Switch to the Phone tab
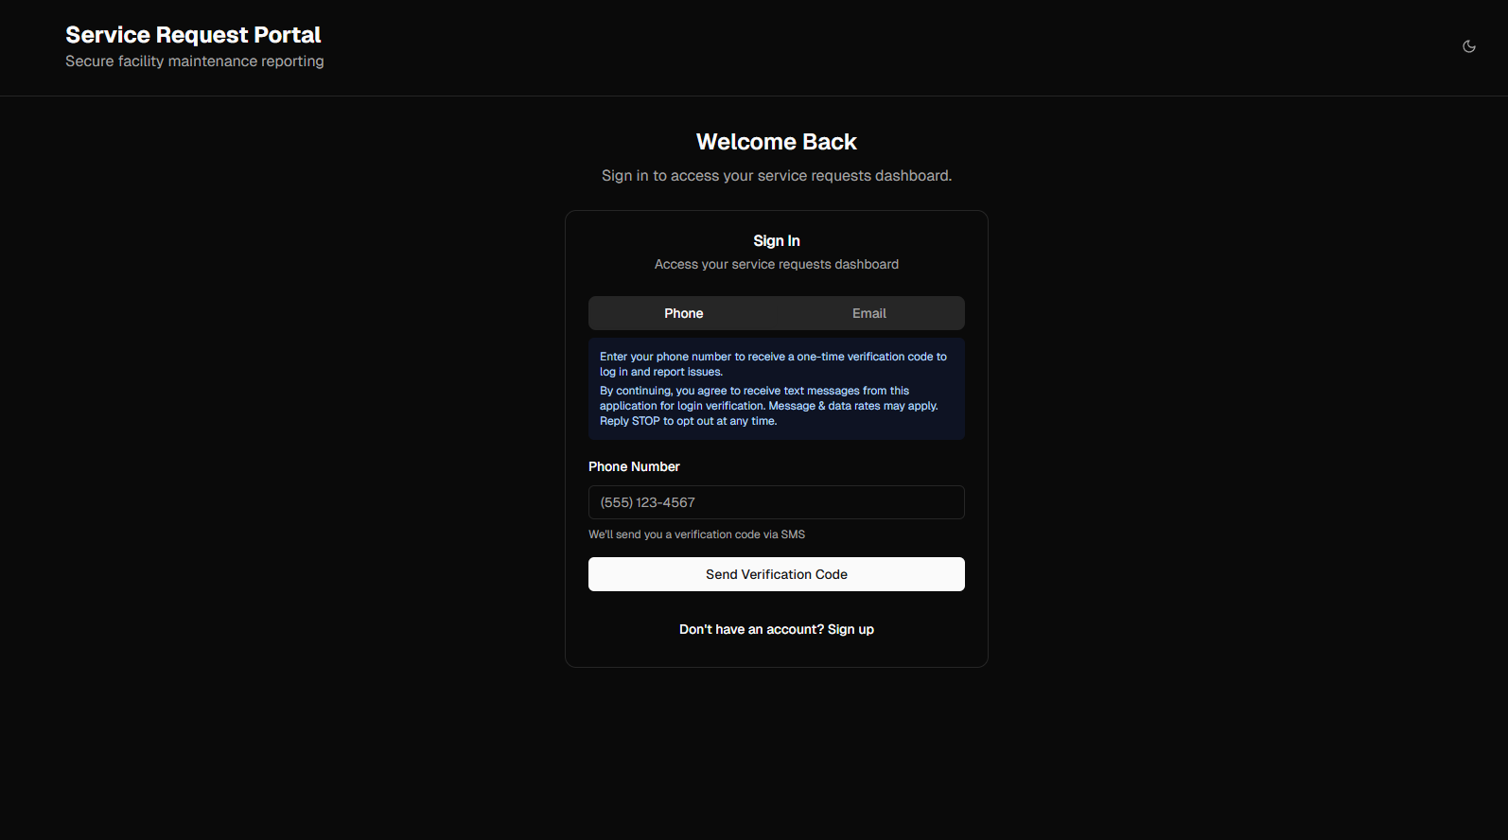Viewport: 1508px width, 840px height. point(683,313)
